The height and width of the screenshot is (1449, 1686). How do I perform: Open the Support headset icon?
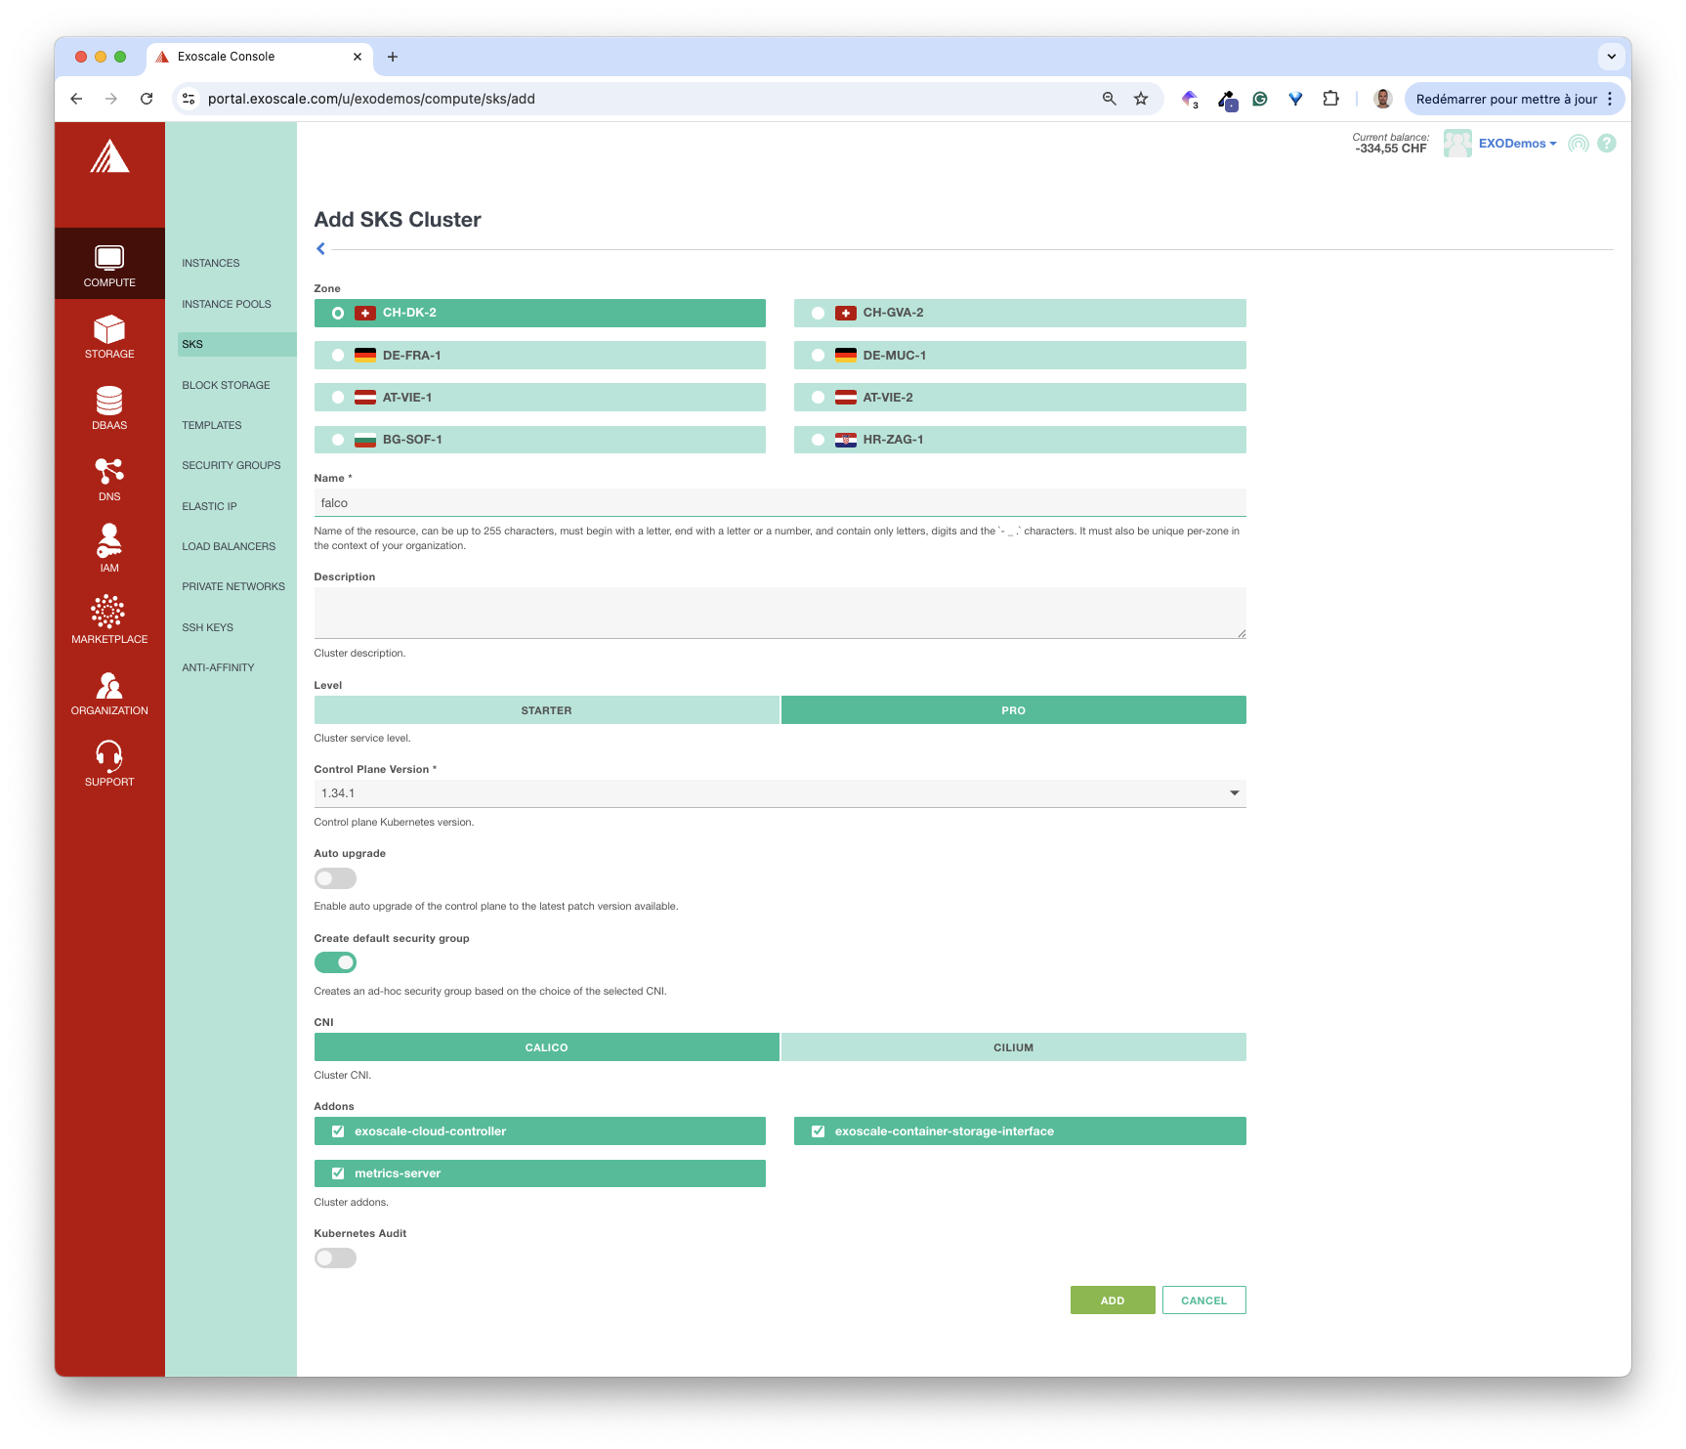pos(109,756)
